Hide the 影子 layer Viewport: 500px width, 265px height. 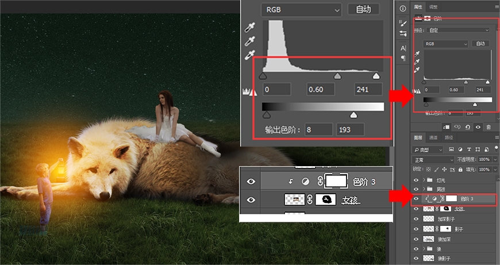click(416, 229)
